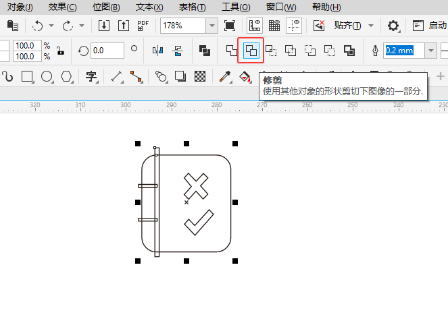Select the Parallel dimension tool
The image size is (448, 319).
(x=117, y=76)
